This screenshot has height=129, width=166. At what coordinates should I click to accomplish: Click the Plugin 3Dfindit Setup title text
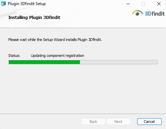[27, 4]
